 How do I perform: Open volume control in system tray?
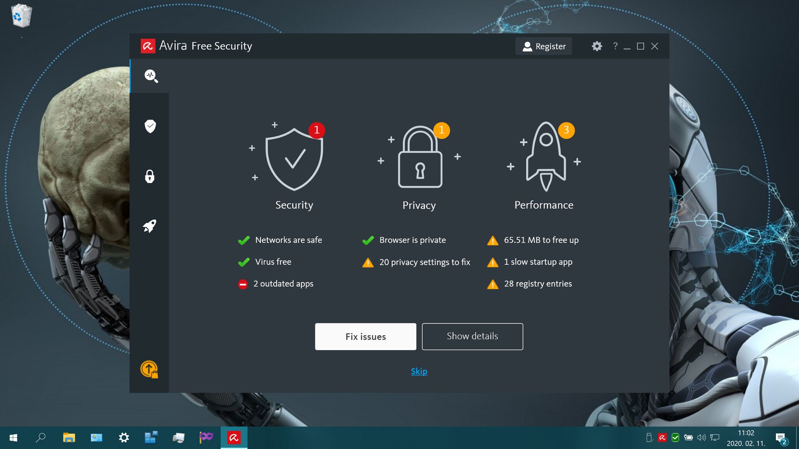[x=701, y=437]
